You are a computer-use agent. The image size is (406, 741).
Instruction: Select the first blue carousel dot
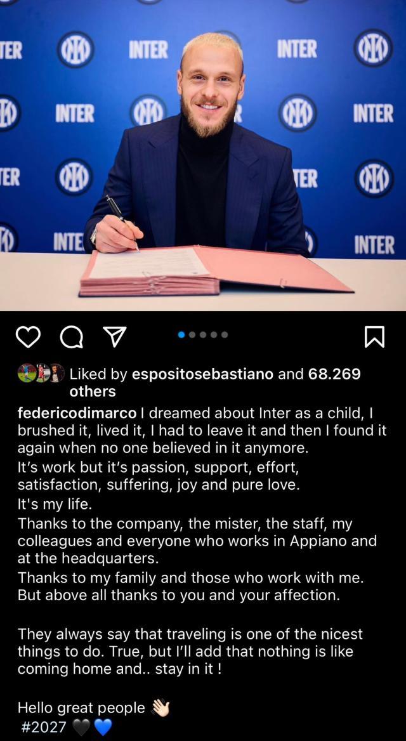coord(182,334)
